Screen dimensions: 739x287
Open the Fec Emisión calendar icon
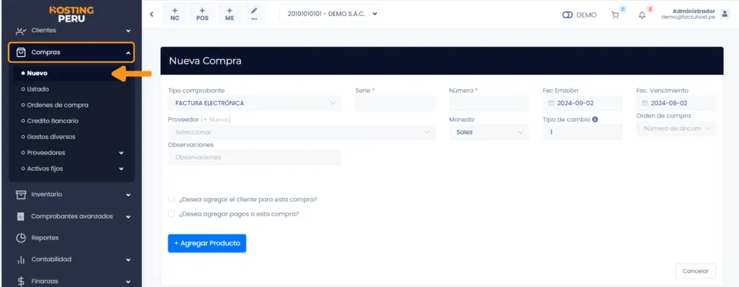551,103
